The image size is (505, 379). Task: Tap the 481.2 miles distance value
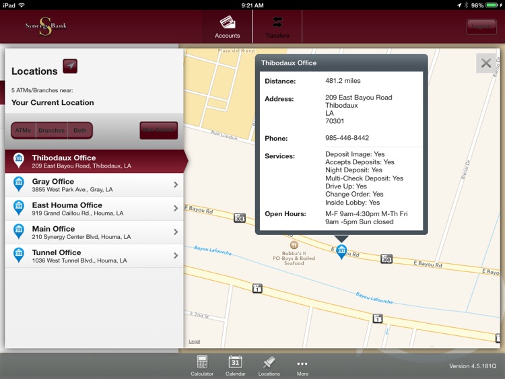343,81
